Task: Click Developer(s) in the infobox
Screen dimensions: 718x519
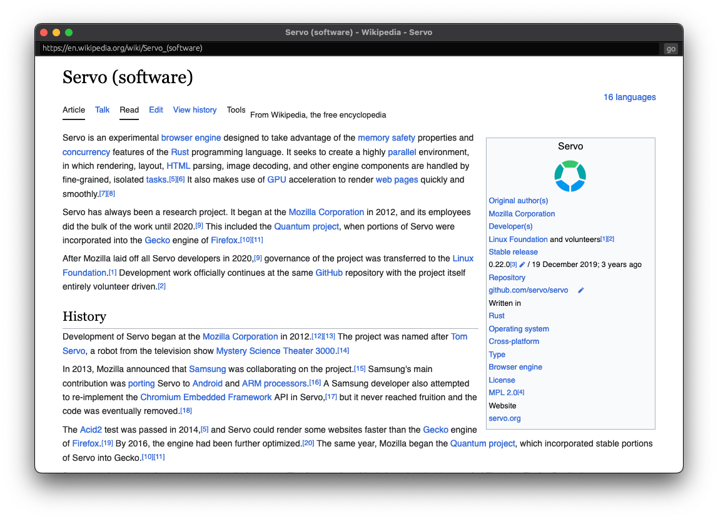Action: point(510,226)
